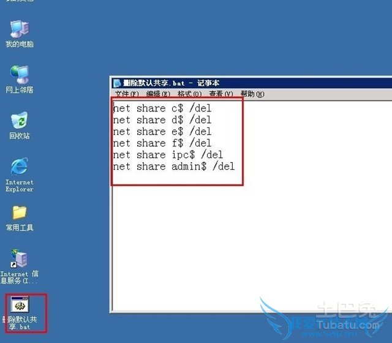Click the line 'net share d$ /del'
Image resolution: width=392 pixels, height=343 pixels.
[162, 120]
